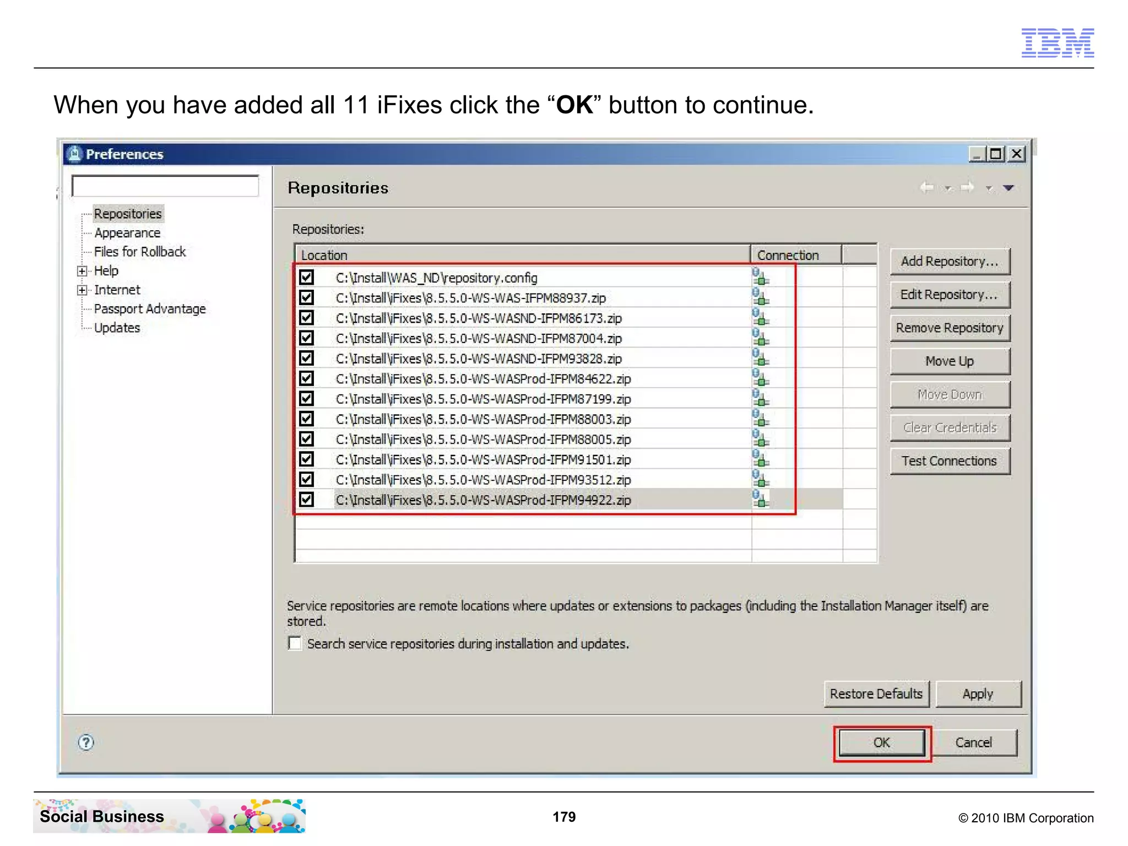Click the Remove Repository button
1128x846 pixels.
pos(950,328)
